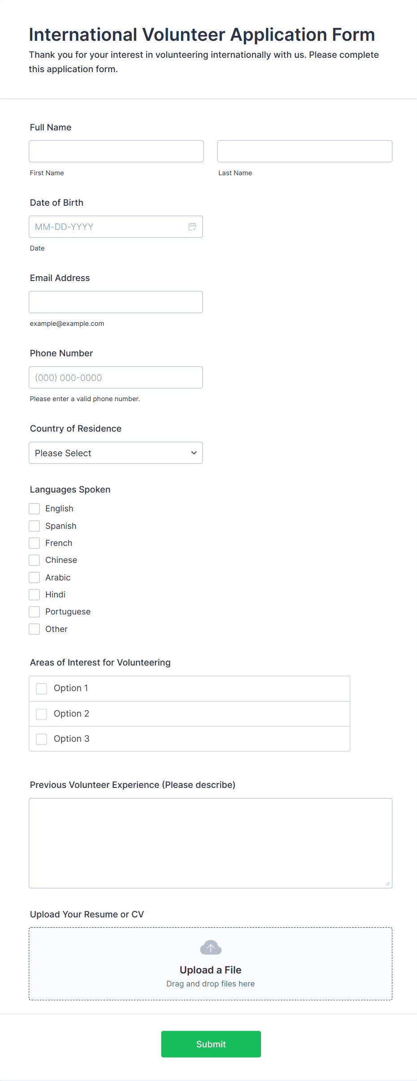Tick the French checkbox
Screen dimensions: 417x1081
point(35,543)
